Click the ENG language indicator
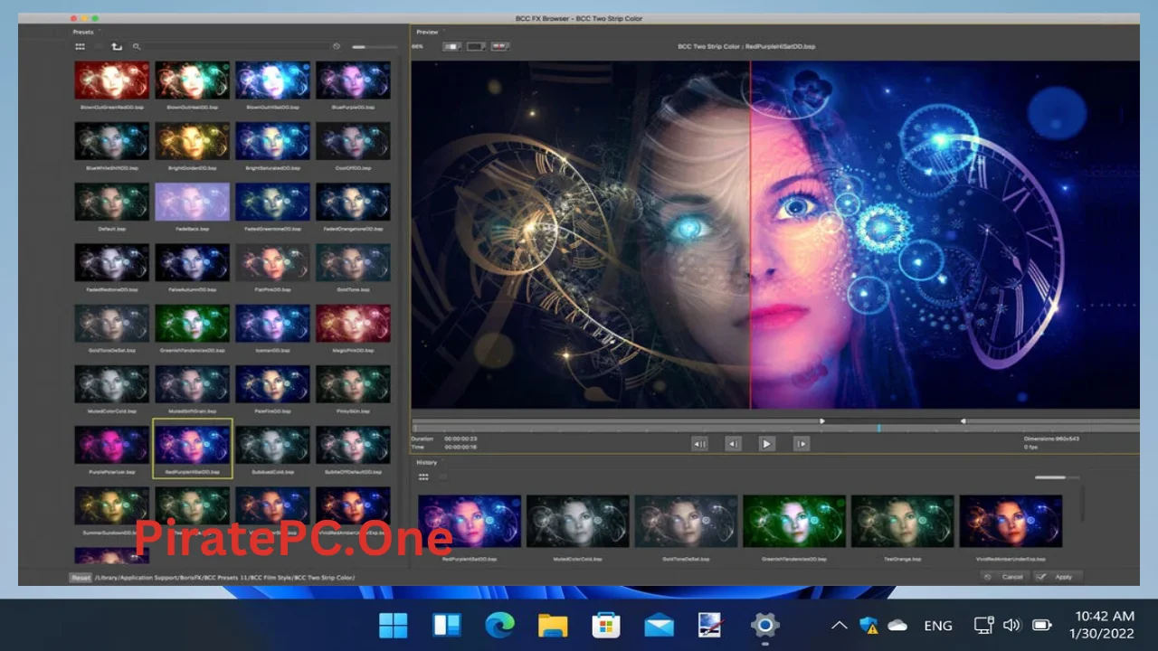Screen dimensions: 1158x651 point(937,625)
